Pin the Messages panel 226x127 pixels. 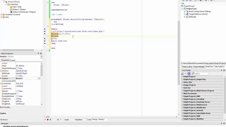[x=221, y=123]
